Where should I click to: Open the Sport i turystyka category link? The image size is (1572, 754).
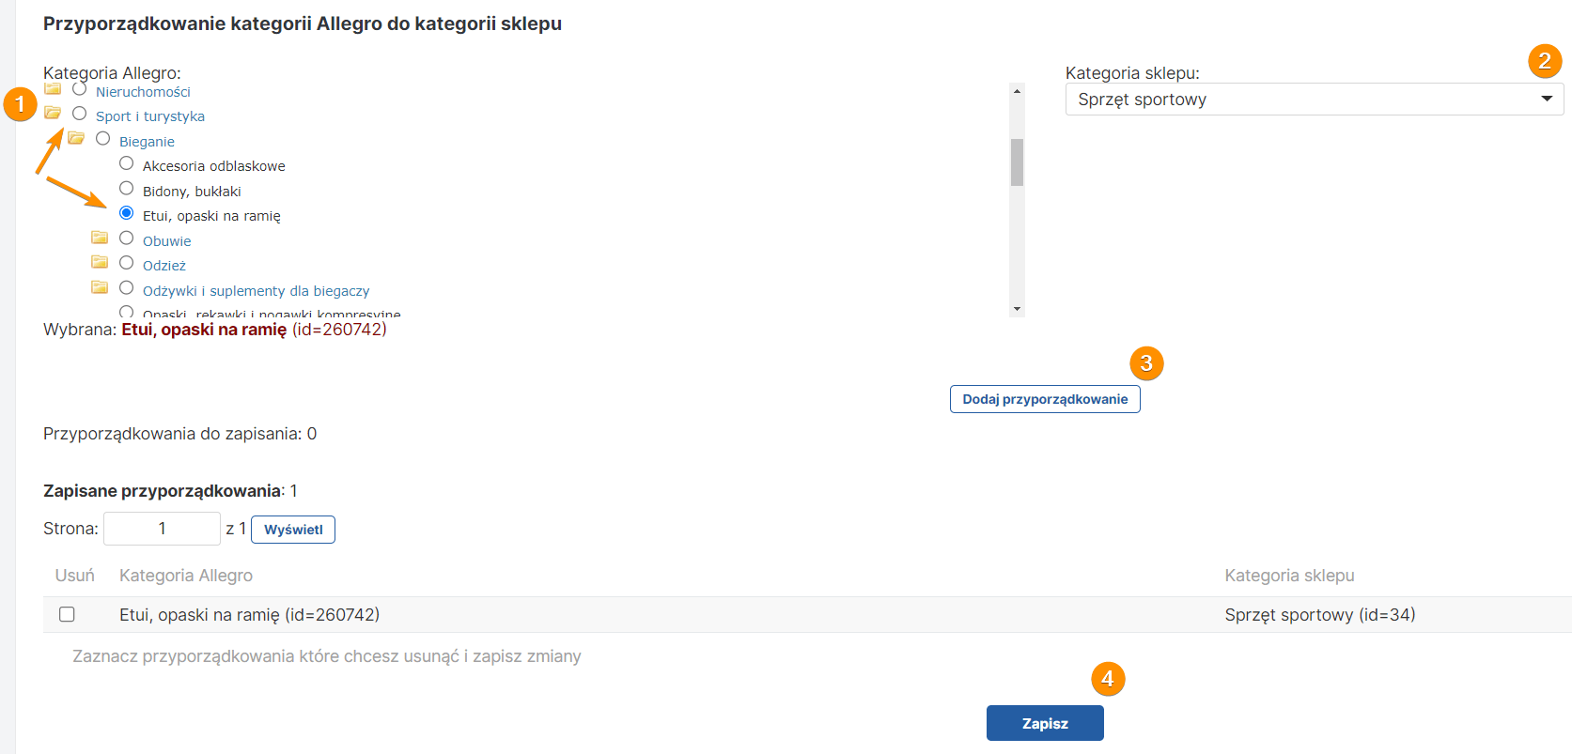(x=150, y=116)
